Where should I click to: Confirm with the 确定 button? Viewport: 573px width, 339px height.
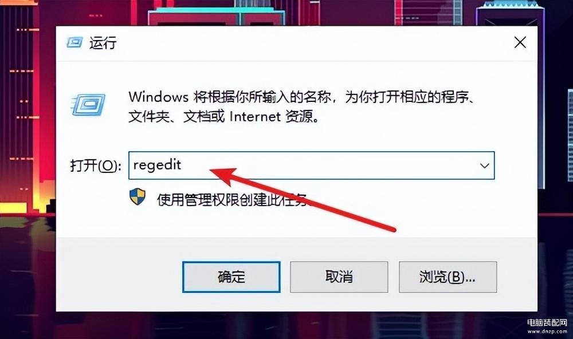pyautogui.click(x=231, y=277)
